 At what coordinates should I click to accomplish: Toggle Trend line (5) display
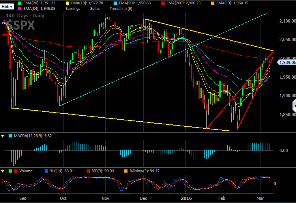click(121, 9)
